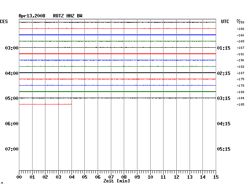
Task: Click minute label '04' on bottom axis
Action: coord(72,177)
